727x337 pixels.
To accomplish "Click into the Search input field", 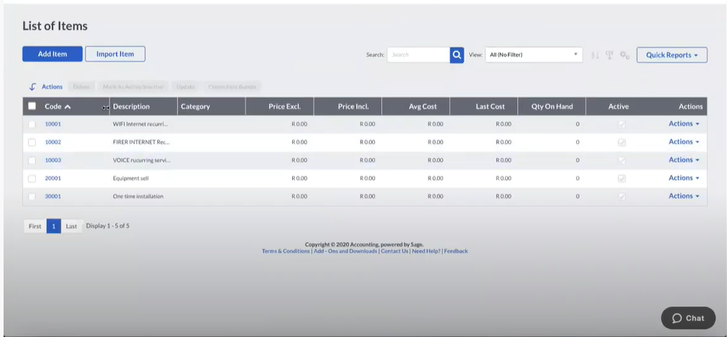I will tap(418, 55).
